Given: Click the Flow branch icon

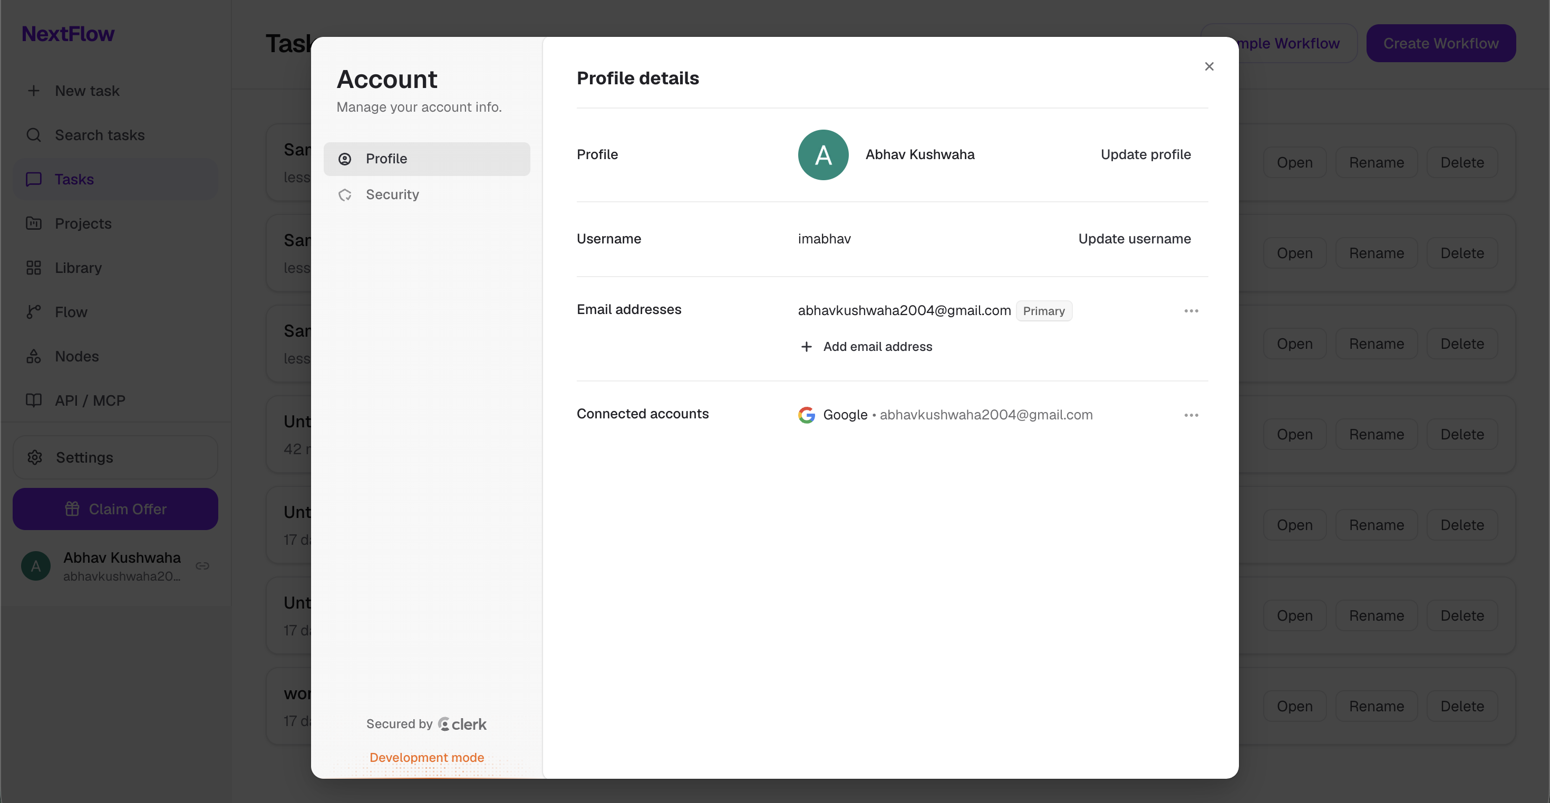Looking at the screenshot, I should [34, 311].
